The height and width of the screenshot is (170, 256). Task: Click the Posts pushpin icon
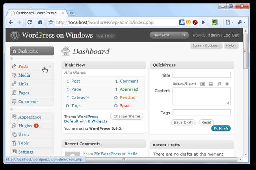point(14,66)
